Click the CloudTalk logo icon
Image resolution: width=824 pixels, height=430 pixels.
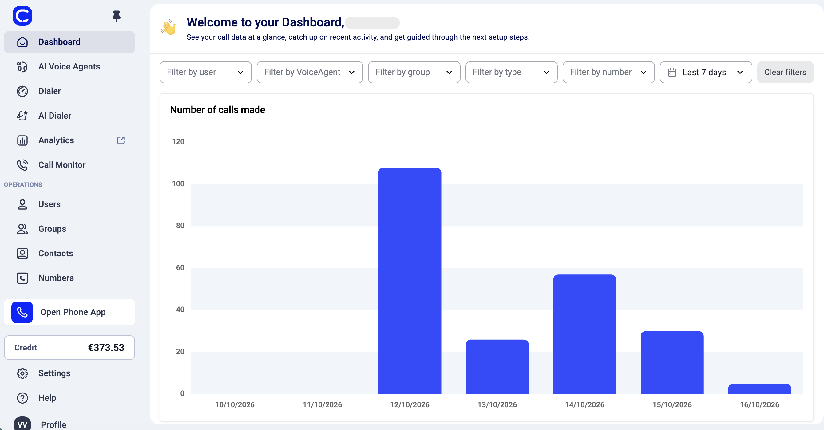[22, 16]
